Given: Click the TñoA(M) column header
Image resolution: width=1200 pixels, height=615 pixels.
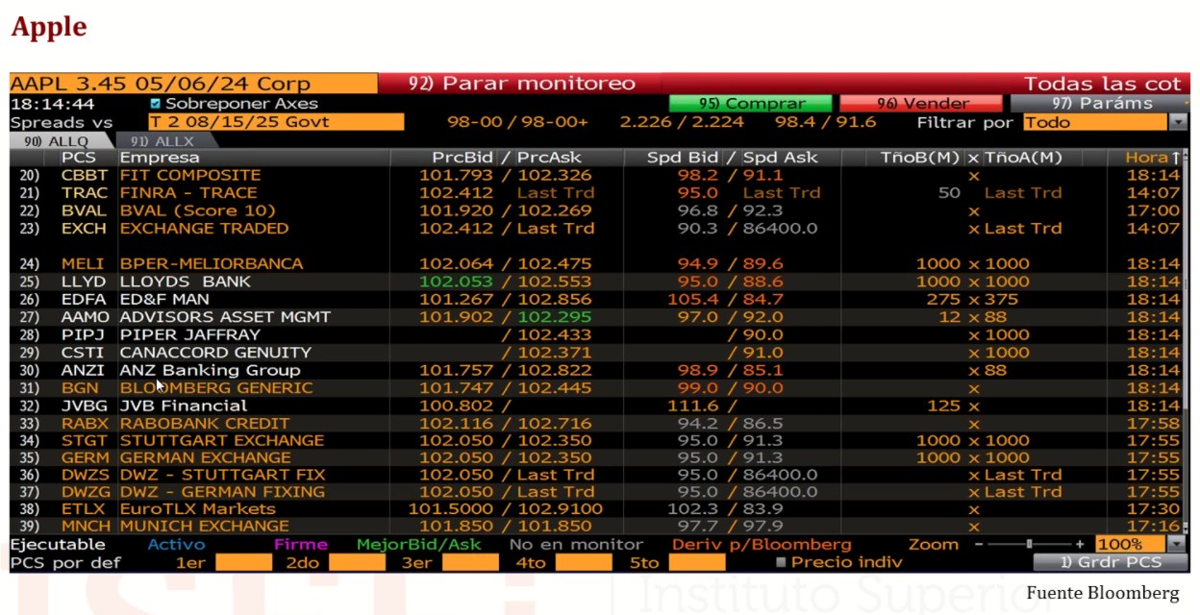Looking at the screenshot, I should pos(1024,158).
